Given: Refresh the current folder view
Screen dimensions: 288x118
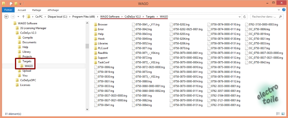Looking at the screenshot, I should pos(245,17).
